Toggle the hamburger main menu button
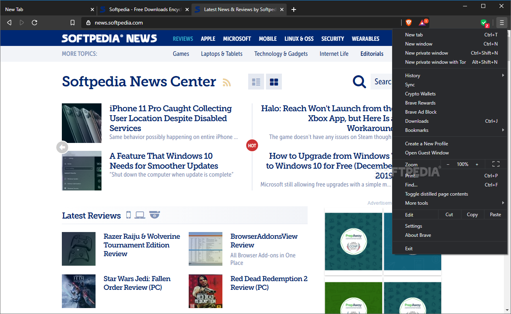 coord(501,23)
